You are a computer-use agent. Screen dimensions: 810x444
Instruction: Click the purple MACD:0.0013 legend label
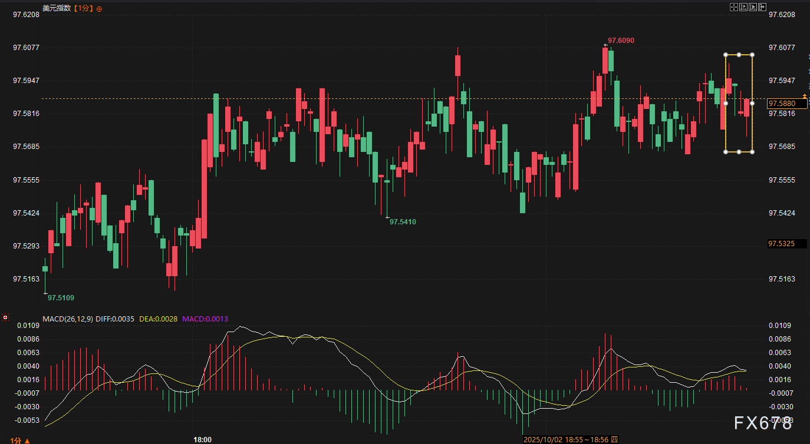coord(205,319)
